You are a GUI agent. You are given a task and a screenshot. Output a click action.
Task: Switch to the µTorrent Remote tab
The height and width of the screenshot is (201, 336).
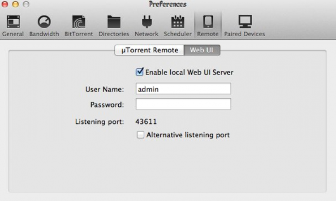tap(149, 50)
